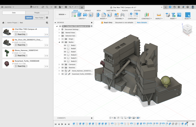Click the Upload button
Screen dimensions: 196x127
tap(29, 18)
